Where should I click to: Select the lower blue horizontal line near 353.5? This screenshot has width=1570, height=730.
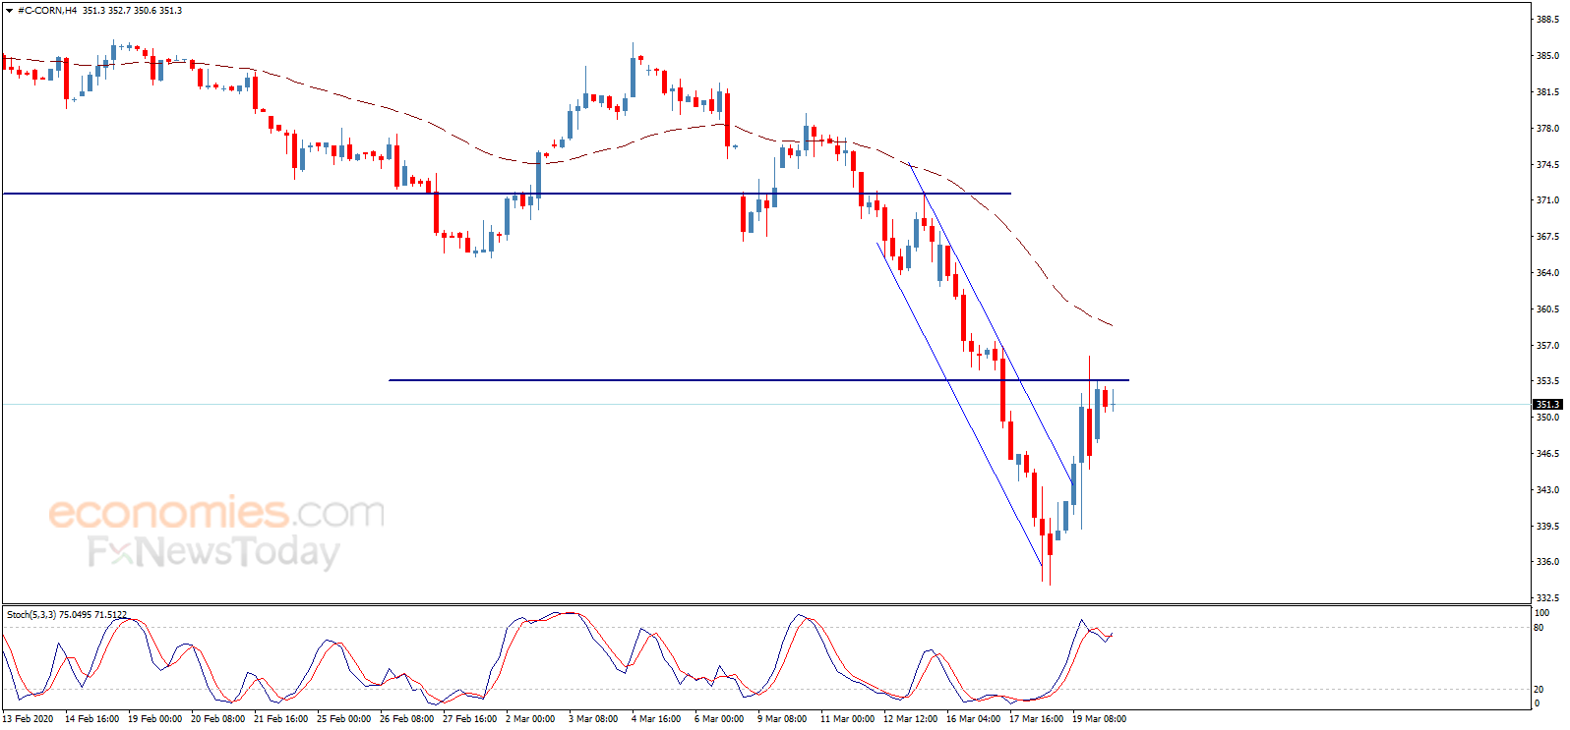758,380
